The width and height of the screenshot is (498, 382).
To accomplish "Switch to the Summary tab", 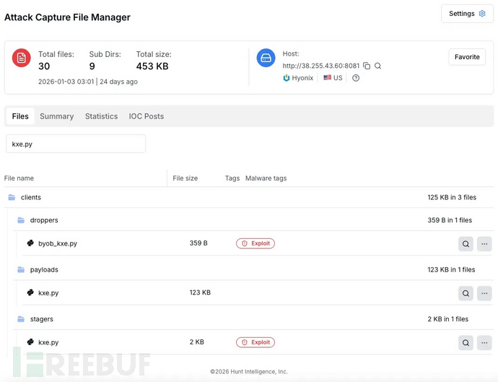I will [x=56, y=116].
